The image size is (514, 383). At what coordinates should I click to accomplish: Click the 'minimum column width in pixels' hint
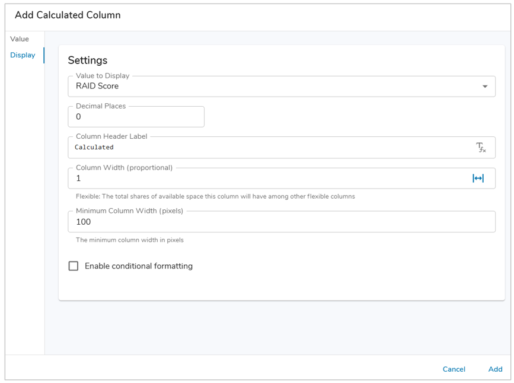tap(130, 240)
